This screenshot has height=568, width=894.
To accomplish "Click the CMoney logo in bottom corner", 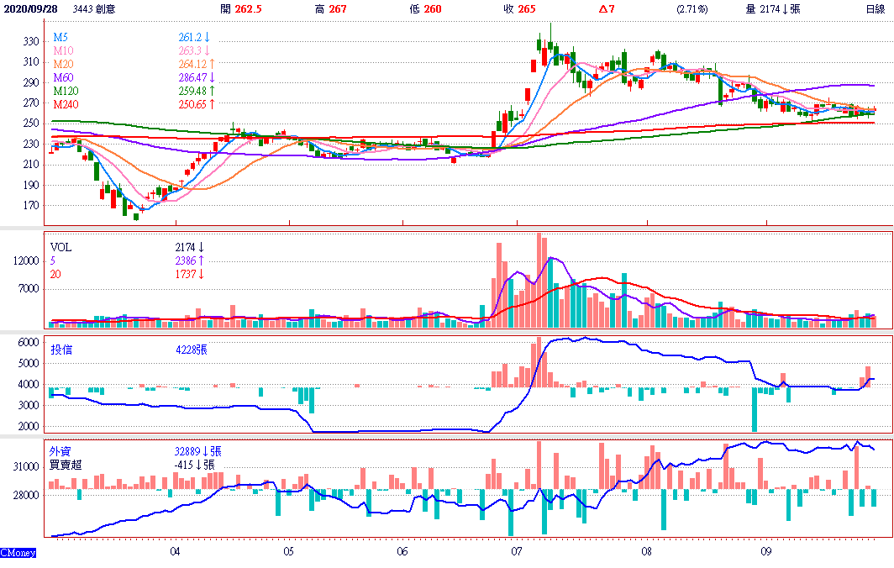I will pos(18,553).
